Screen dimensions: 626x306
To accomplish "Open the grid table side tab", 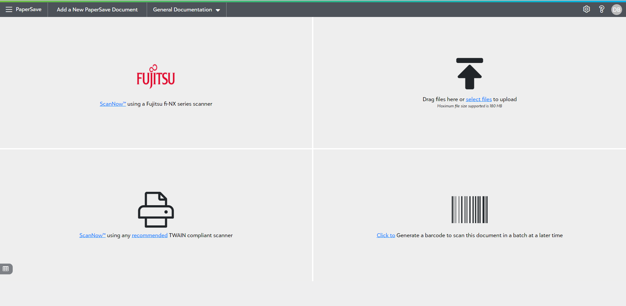I will click(x=6, y=269).
